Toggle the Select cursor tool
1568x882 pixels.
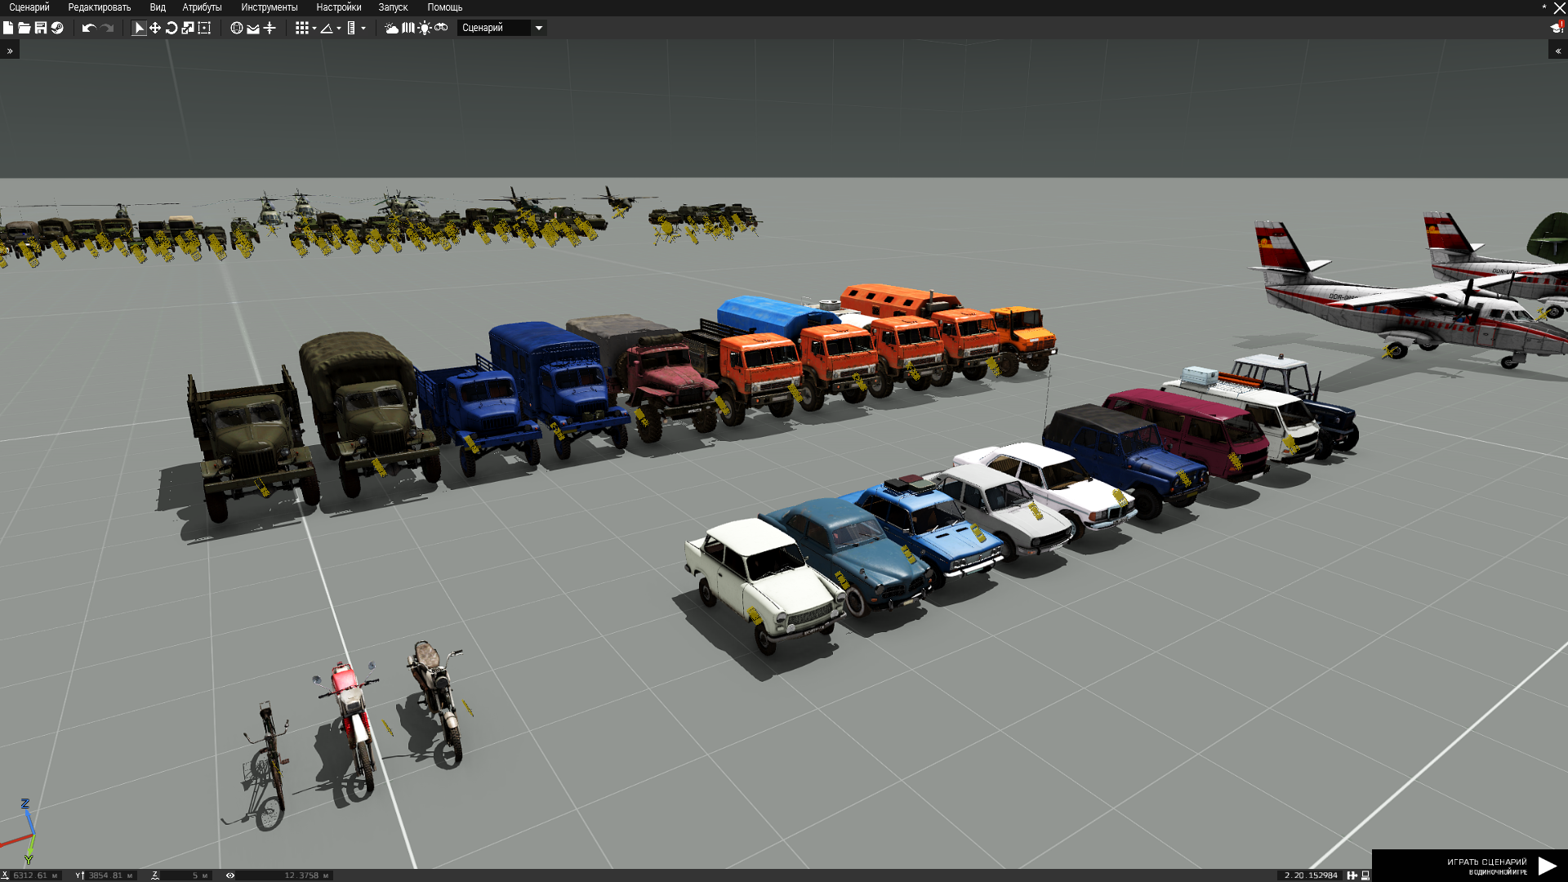point(139,28)
